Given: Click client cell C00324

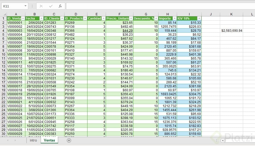Looking at the screenshot, I should pyautogui.click(x=54, y=74).
